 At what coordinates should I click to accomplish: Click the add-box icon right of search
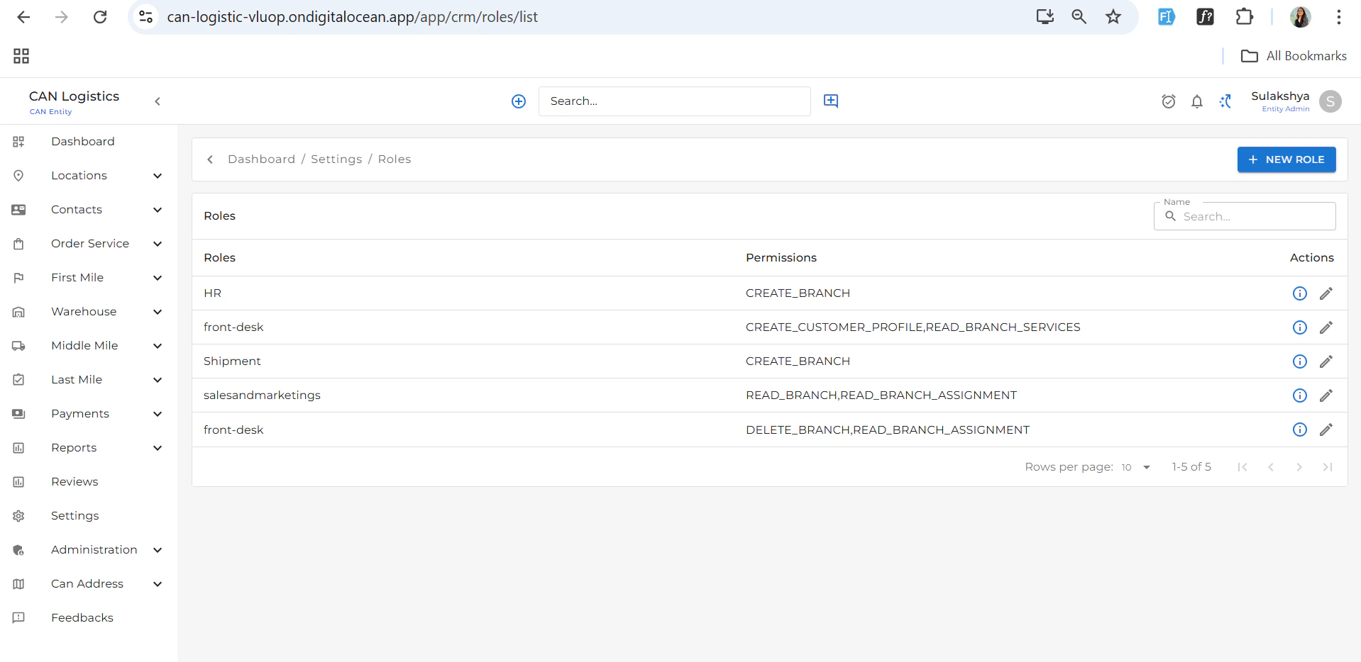point(831,101)
